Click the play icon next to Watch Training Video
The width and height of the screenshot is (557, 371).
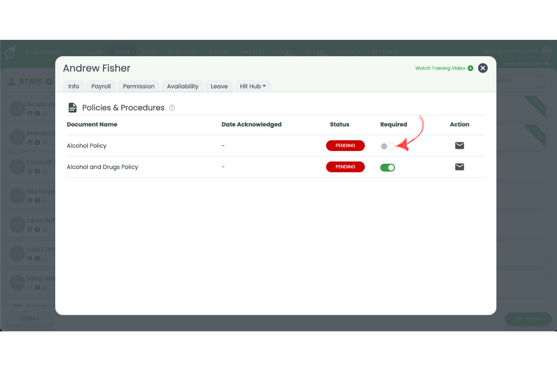pyautogui.click(x=471, y=68)
